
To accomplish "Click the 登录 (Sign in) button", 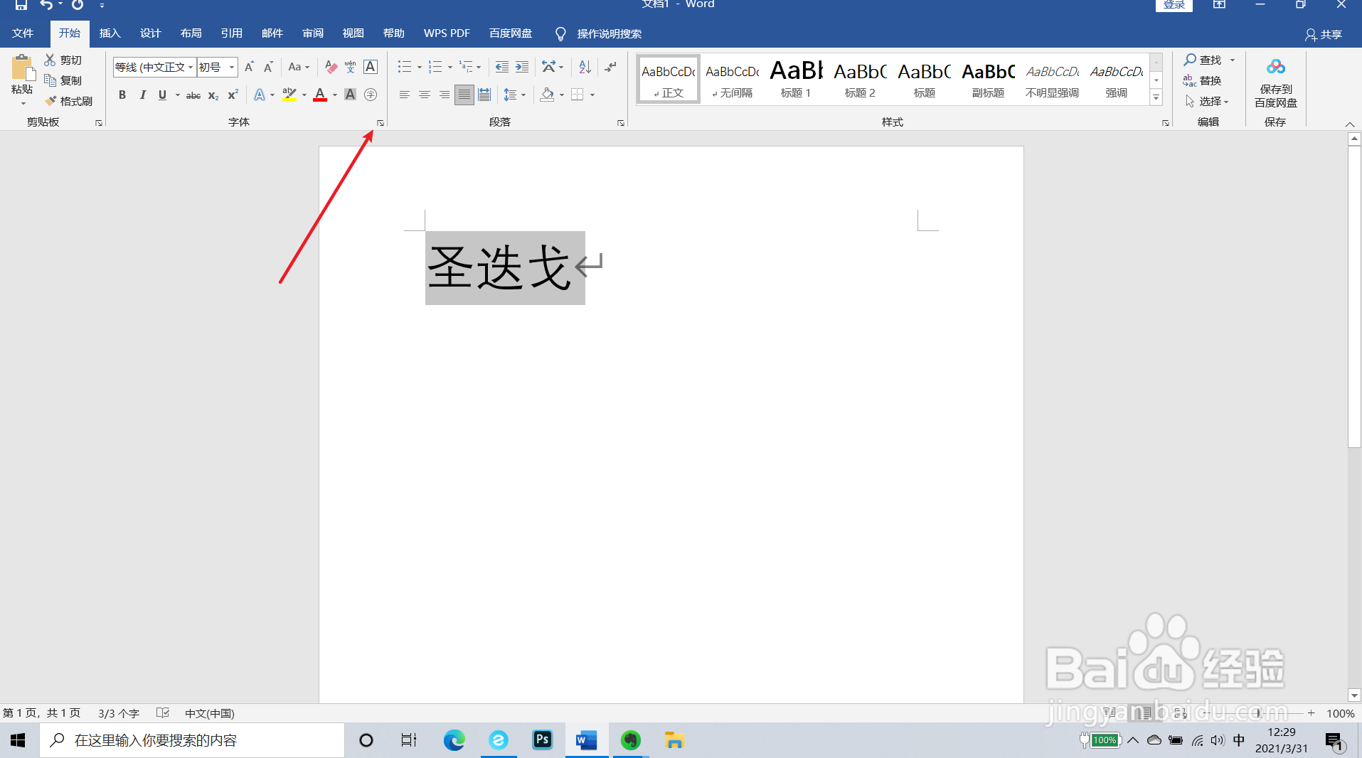I will tap(1174, 5).
